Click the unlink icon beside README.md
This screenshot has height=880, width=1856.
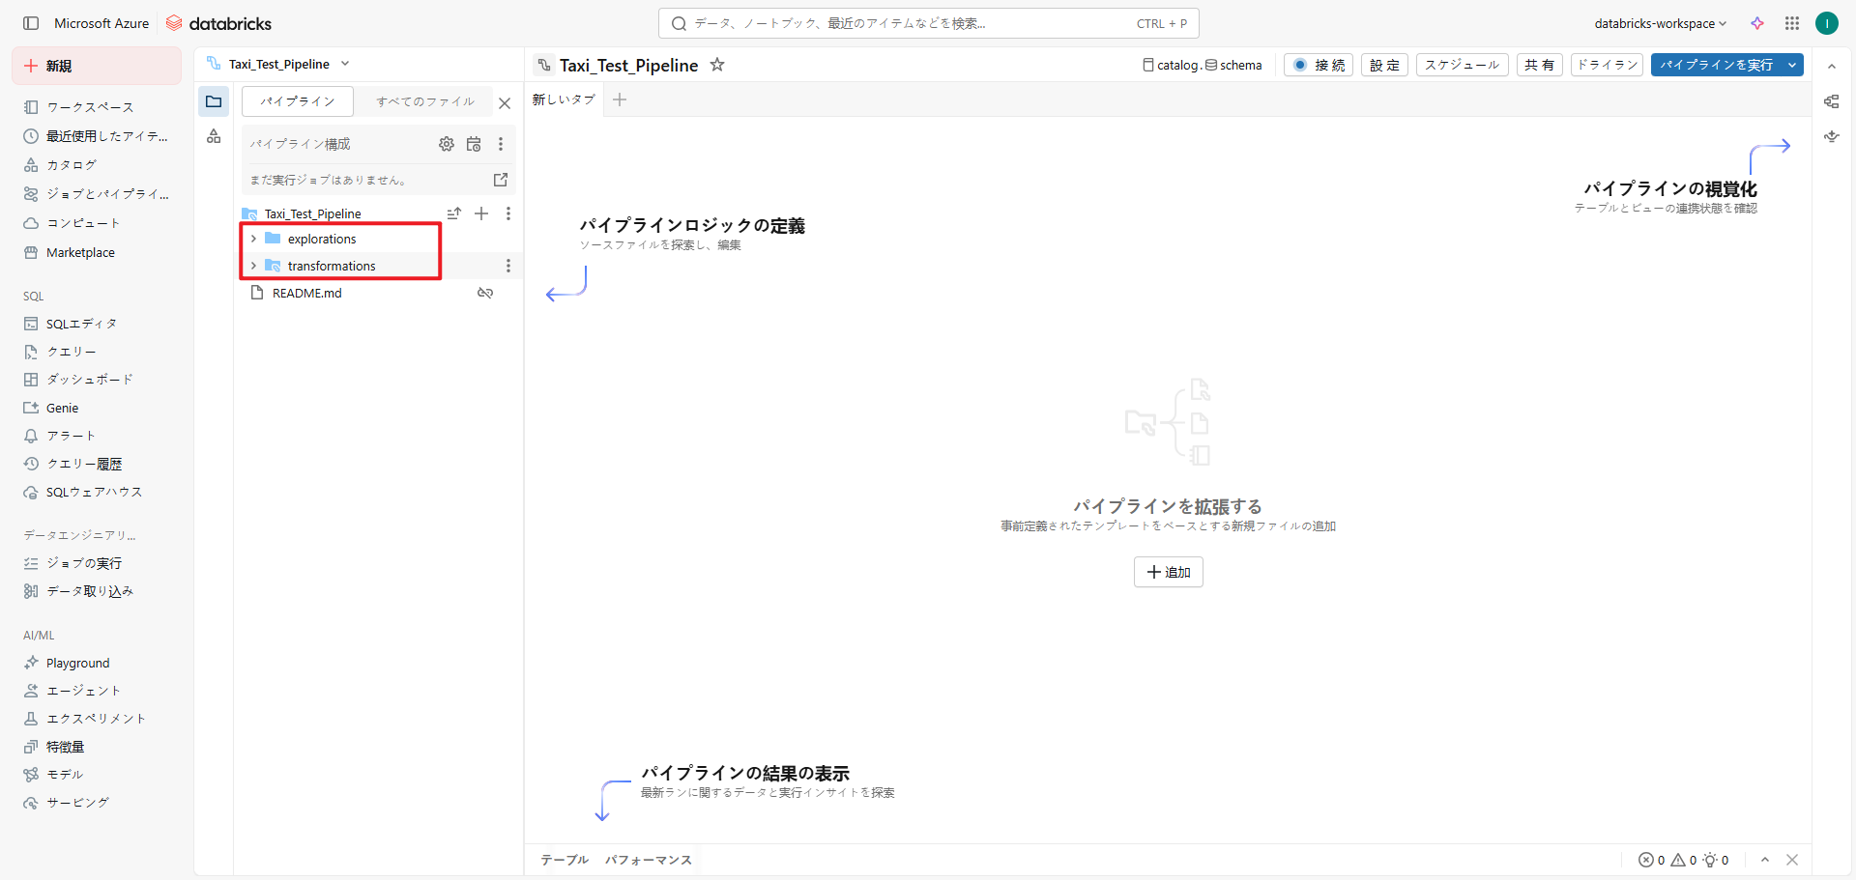pos(485,293)
